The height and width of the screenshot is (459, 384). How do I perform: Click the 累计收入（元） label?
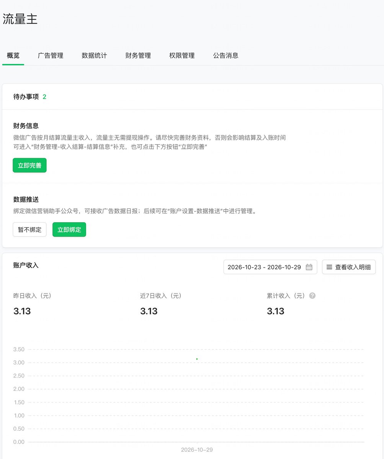[286, 296]
